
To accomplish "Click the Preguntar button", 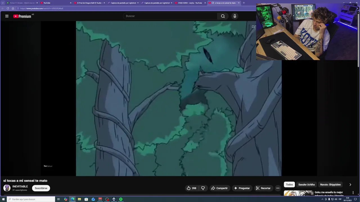I will tap(242, 188).
